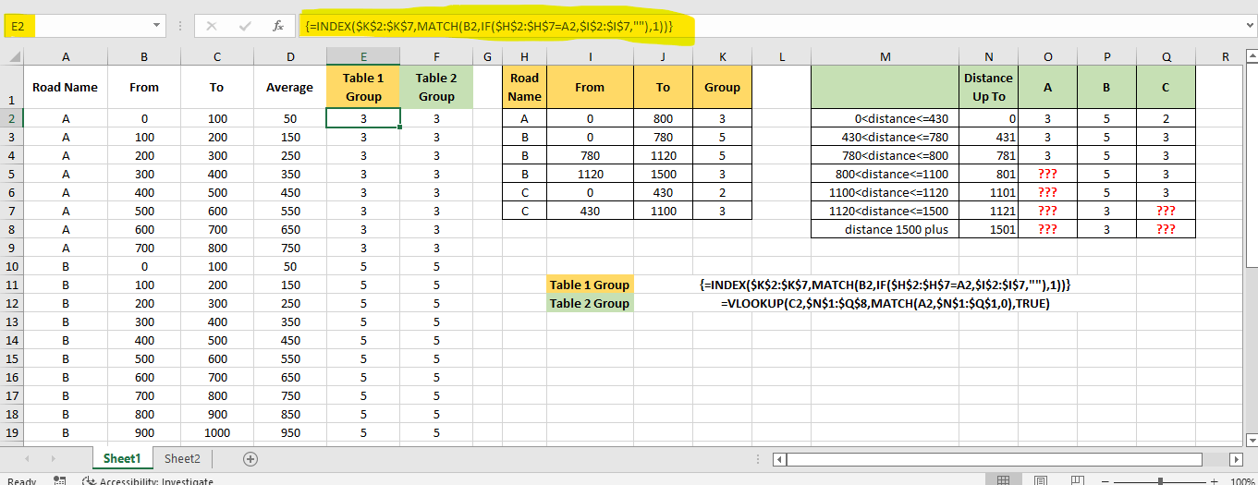This screenshot has height=485, width=1258.
Task: Click the Enter checkmark formula bar icon
Action: click(244, 26)
